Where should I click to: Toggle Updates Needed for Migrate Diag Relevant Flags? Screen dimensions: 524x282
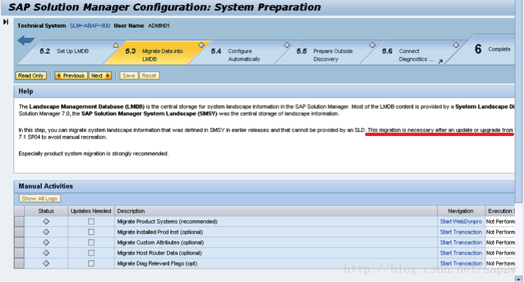[91, 263]
